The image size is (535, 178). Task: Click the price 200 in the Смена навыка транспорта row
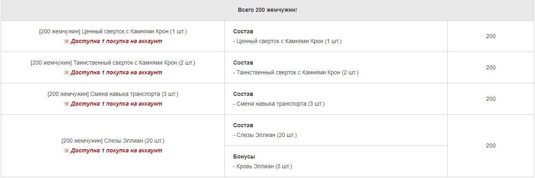(x=491, y=99)
